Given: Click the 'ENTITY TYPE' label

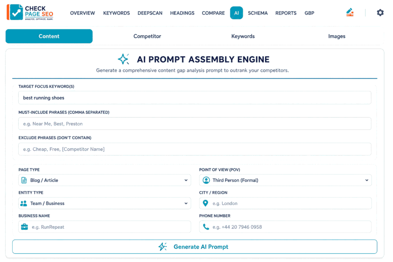Looking at the screenshot, I should tap(31, 193).
